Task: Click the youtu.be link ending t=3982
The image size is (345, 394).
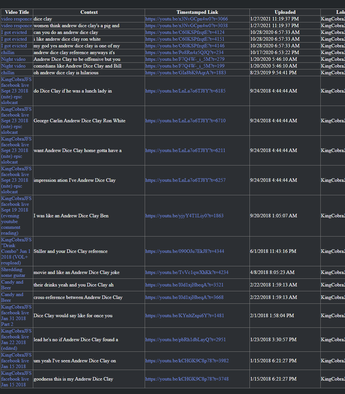Action: 187,361
